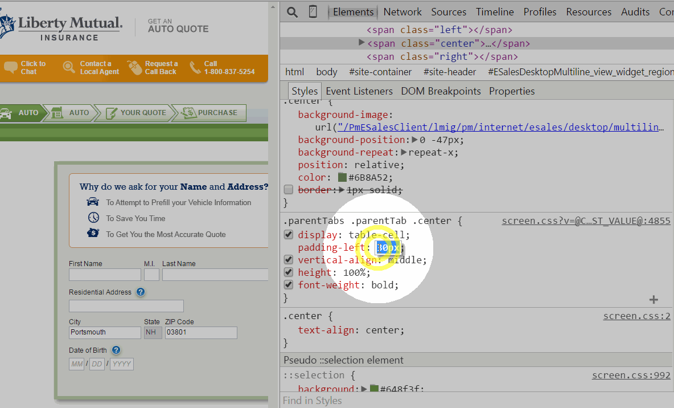The height and width of the screenshot is (408, 674).
Task: Click the html breadcrumb
Action: coord(294,72)
